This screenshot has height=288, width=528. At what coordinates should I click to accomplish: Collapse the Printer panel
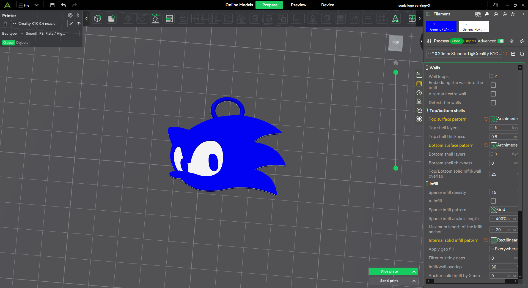click(78, 15)
